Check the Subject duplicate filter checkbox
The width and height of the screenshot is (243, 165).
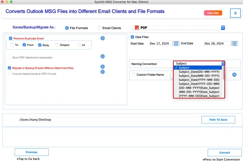57,45
